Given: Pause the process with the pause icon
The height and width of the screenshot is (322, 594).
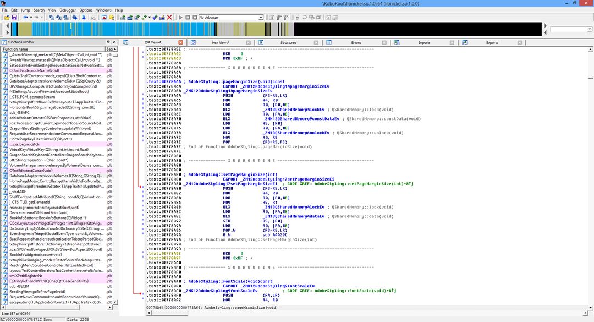Looking at the screenshot, I should (186, 18).
